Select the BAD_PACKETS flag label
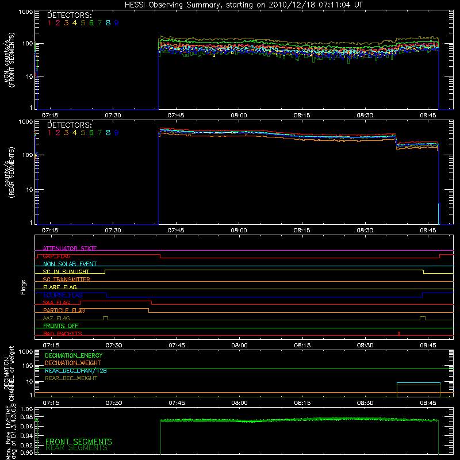The width and height of the screenshot is (460, 460). tap(63, 333)
